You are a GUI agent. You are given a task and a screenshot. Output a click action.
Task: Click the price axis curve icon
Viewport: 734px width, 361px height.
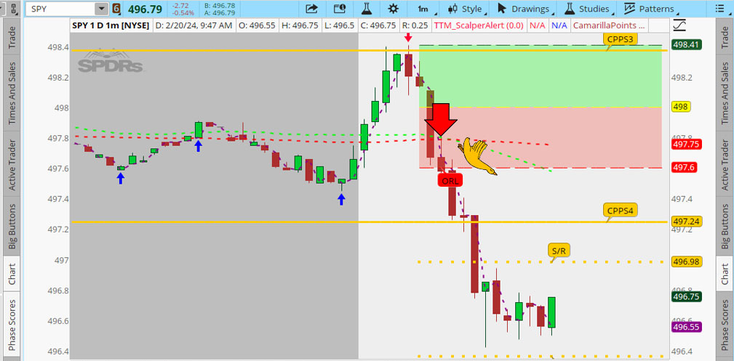[679, 24]
